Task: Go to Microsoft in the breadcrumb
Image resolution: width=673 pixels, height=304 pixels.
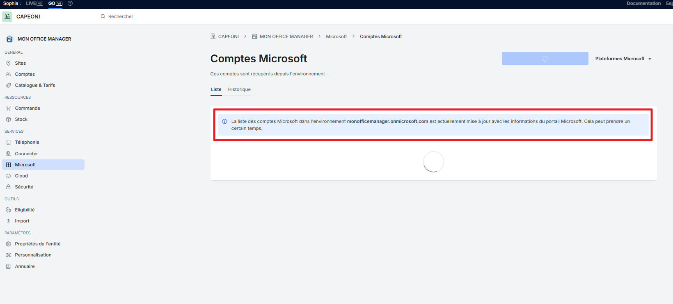Action: [x=336, y=36]
